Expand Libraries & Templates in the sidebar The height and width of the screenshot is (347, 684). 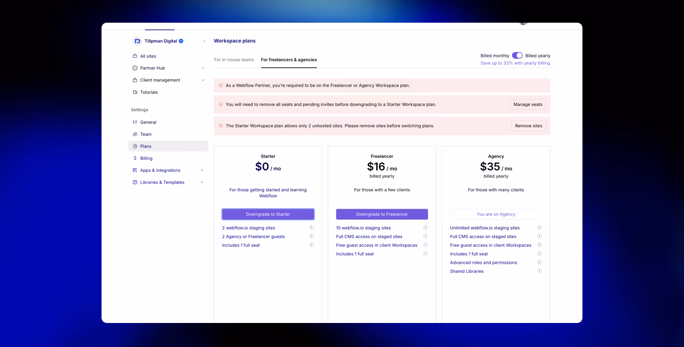[202, 182]
